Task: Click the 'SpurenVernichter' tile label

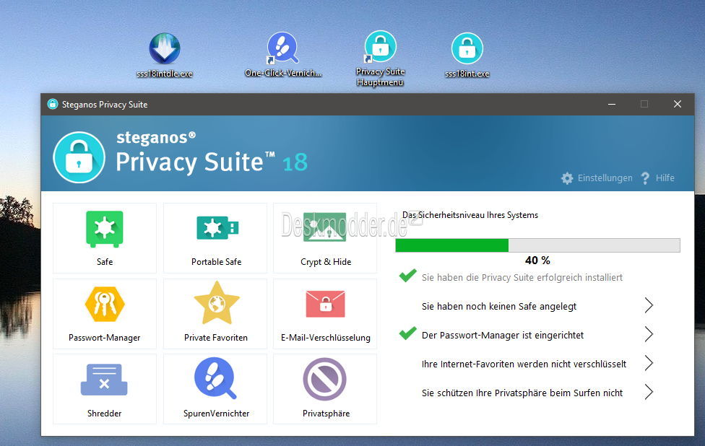Action: [x=216, y=414]
